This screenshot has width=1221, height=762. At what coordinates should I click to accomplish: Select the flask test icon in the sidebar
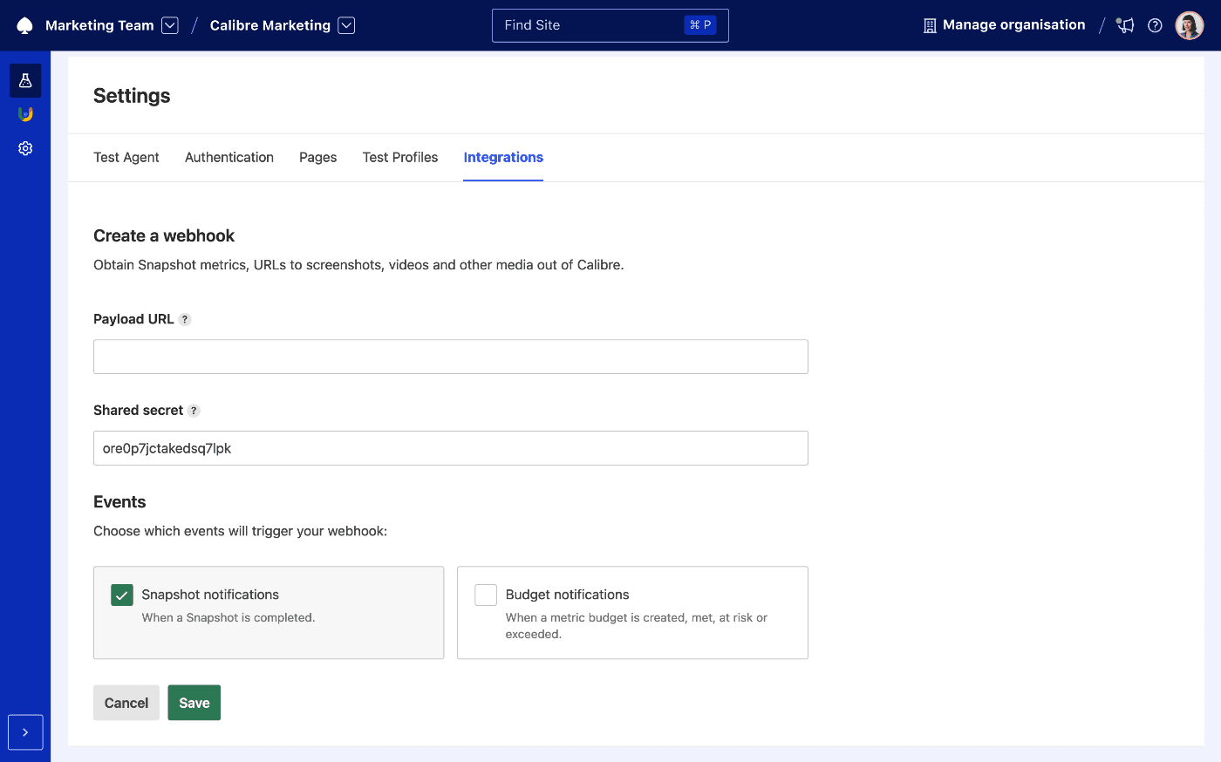(x=25, y=79)
